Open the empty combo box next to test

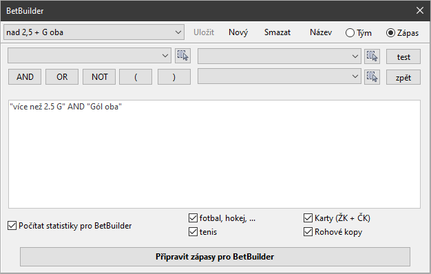[280, 56]
